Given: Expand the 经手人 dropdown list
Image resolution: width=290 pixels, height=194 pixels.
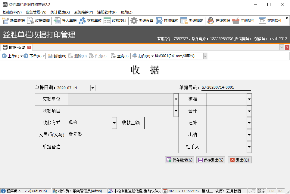Looking at the screenshot, I should pos(249,147).
